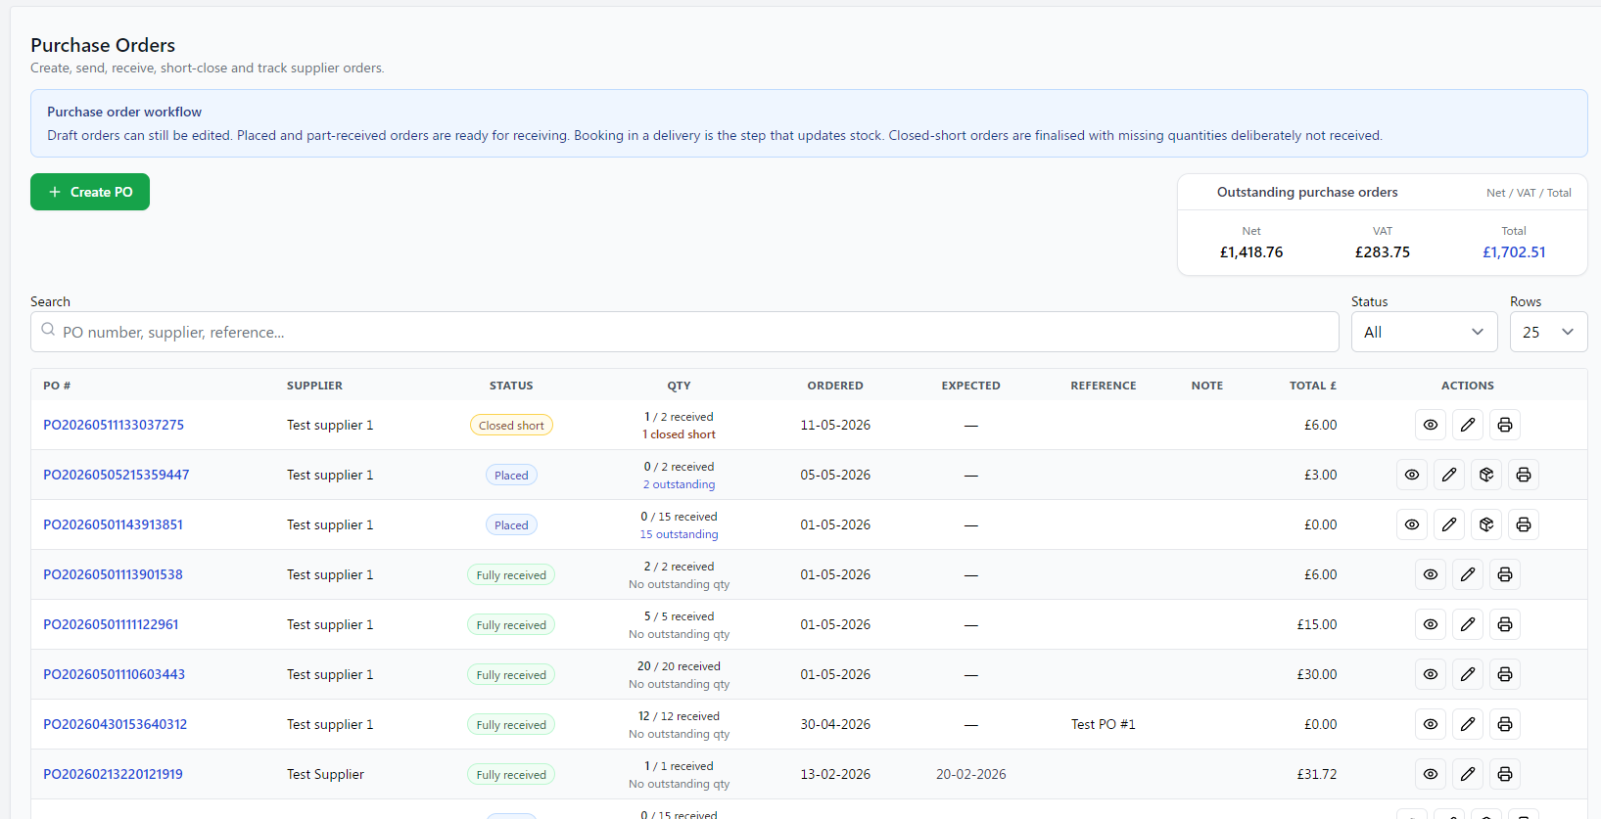Screen dimensions: 1601x819
Task: Print purchase order PO20260213220121919
Action: coord(1505,774)
